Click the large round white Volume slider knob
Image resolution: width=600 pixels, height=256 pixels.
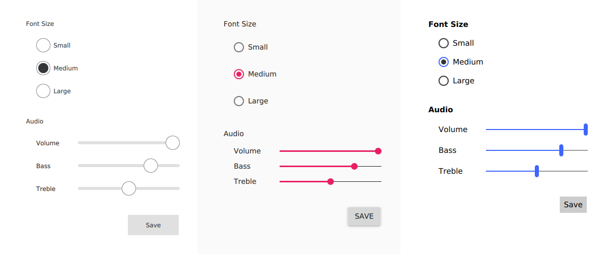coord(173,143)
